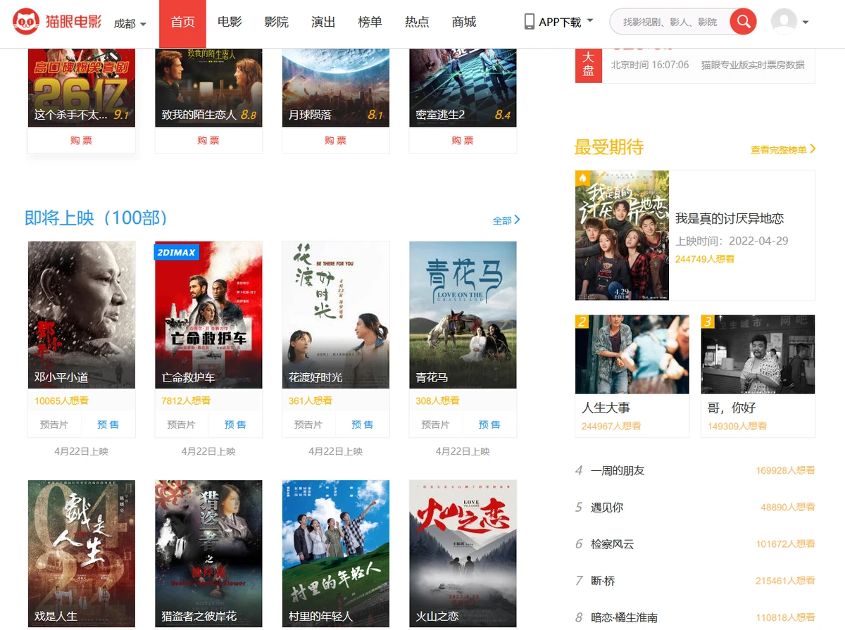This screenshot has height=630, width=845.
Task: Click the 2D IMAX badge on 亡命救护车
Action: coord(177,252)
